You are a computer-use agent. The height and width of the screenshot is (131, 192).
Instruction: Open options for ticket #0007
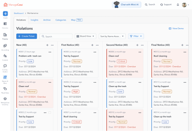(x=95, y=113)
